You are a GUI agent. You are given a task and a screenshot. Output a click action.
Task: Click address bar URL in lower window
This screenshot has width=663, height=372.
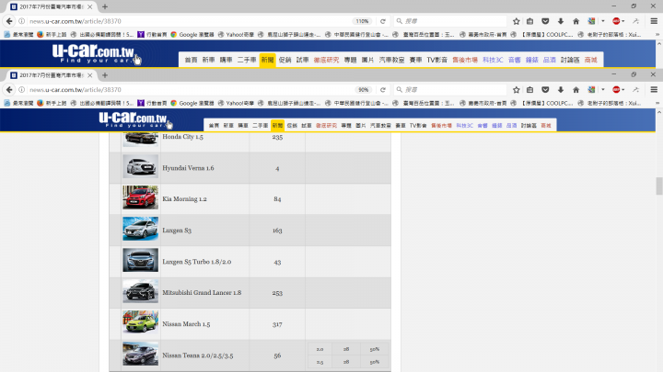coord(76,89)
